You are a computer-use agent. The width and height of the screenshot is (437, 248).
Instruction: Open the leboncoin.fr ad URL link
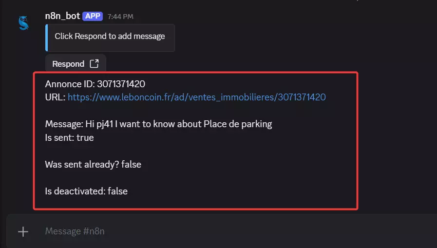coord(196,97)
